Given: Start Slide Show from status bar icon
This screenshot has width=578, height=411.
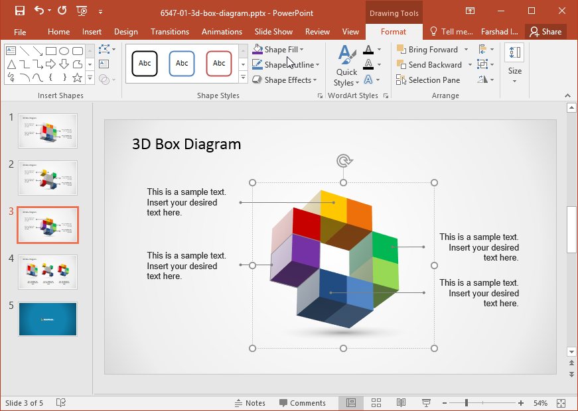Looking at the screenshot, I should [x=426, y=403].
